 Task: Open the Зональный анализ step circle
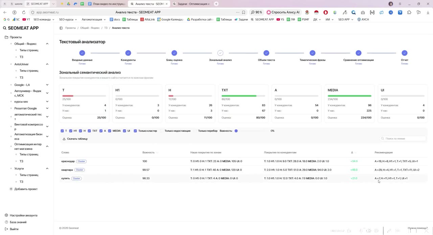(220, 53)
